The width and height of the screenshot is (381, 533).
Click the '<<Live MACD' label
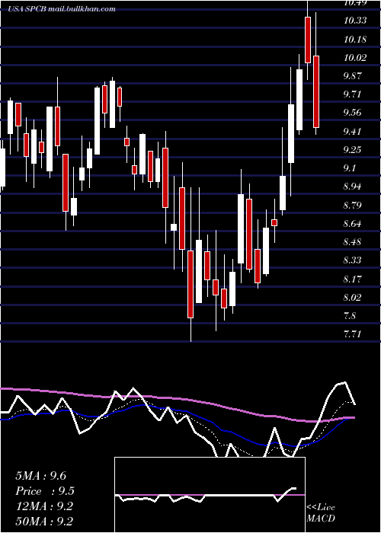point(321,513)
